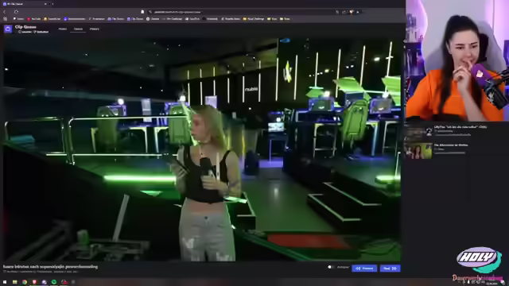
Task: Open the Windows Start menu
Action: [5, 282]
